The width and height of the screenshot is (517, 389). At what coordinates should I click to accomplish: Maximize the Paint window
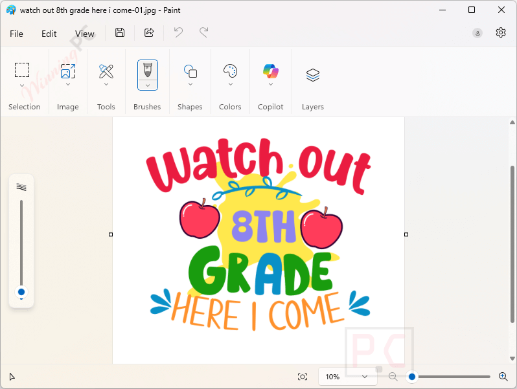point(472,10)
